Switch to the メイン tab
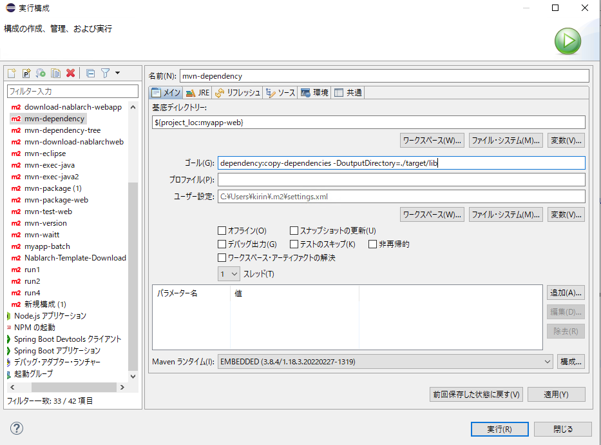Image resolution: width=601 pixels, height=445 pixels. 166,92
